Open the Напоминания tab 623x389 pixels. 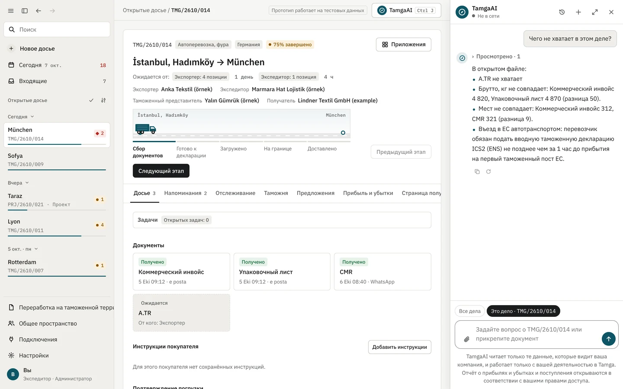click(x=185, y=193)
